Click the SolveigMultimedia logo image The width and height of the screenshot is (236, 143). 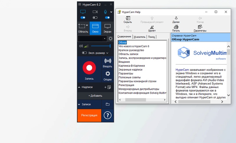pos(202,53)
